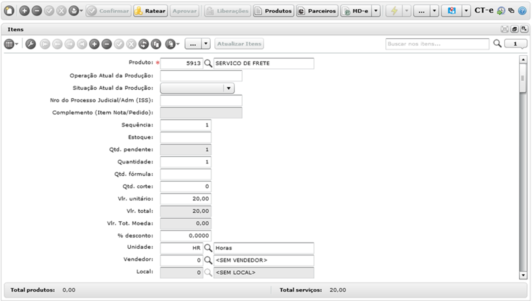532x301 pixels.
Task: Go to the previous item record
Action: pos(57,44)
